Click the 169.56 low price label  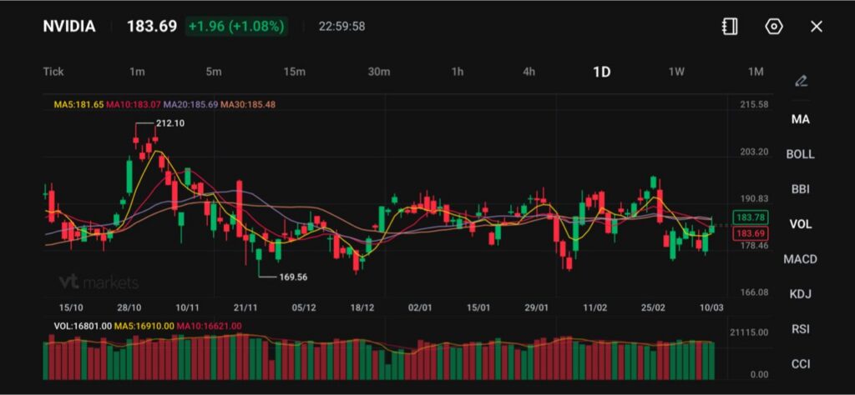[291, 277]
